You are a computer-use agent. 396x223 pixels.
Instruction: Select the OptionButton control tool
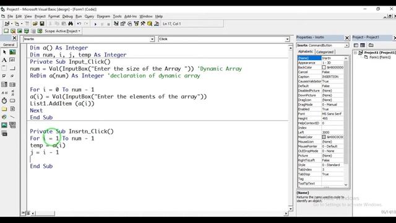point(12,76)
